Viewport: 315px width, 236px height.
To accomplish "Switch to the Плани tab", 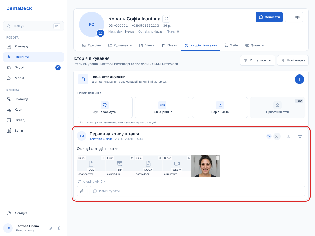I will [x=170, y=45].
